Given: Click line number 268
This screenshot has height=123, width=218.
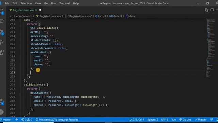Looking at the screenshot, I should [x=13, y=52].
